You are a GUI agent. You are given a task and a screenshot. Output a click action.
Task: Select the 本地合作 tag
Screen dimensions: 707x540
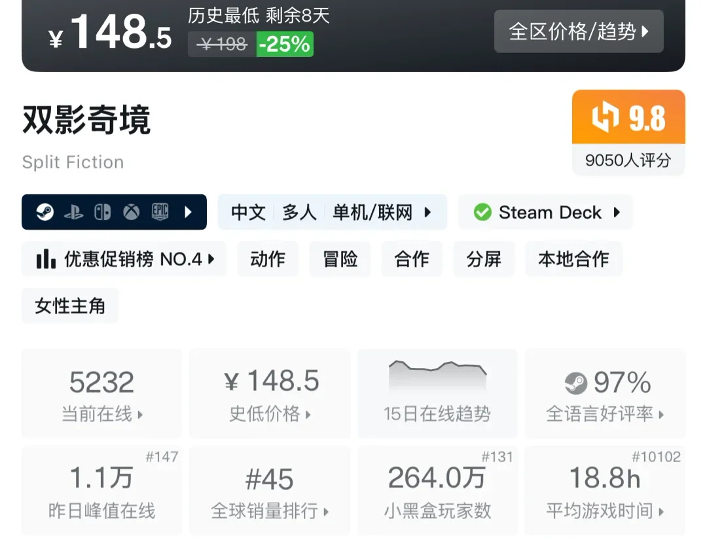(x=573, y=259)
